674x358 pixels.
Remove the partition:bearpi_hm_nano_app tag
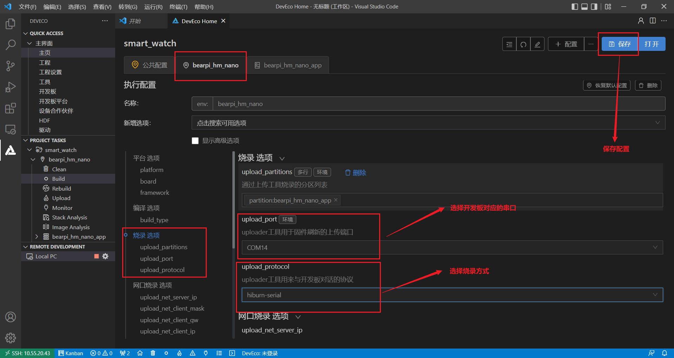click(x=336, y=200)
